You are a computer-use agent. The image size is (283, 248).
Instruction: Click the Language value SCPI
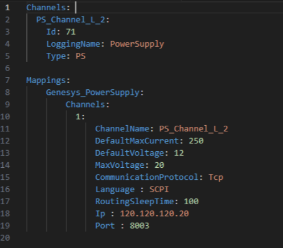coord(159,189)
